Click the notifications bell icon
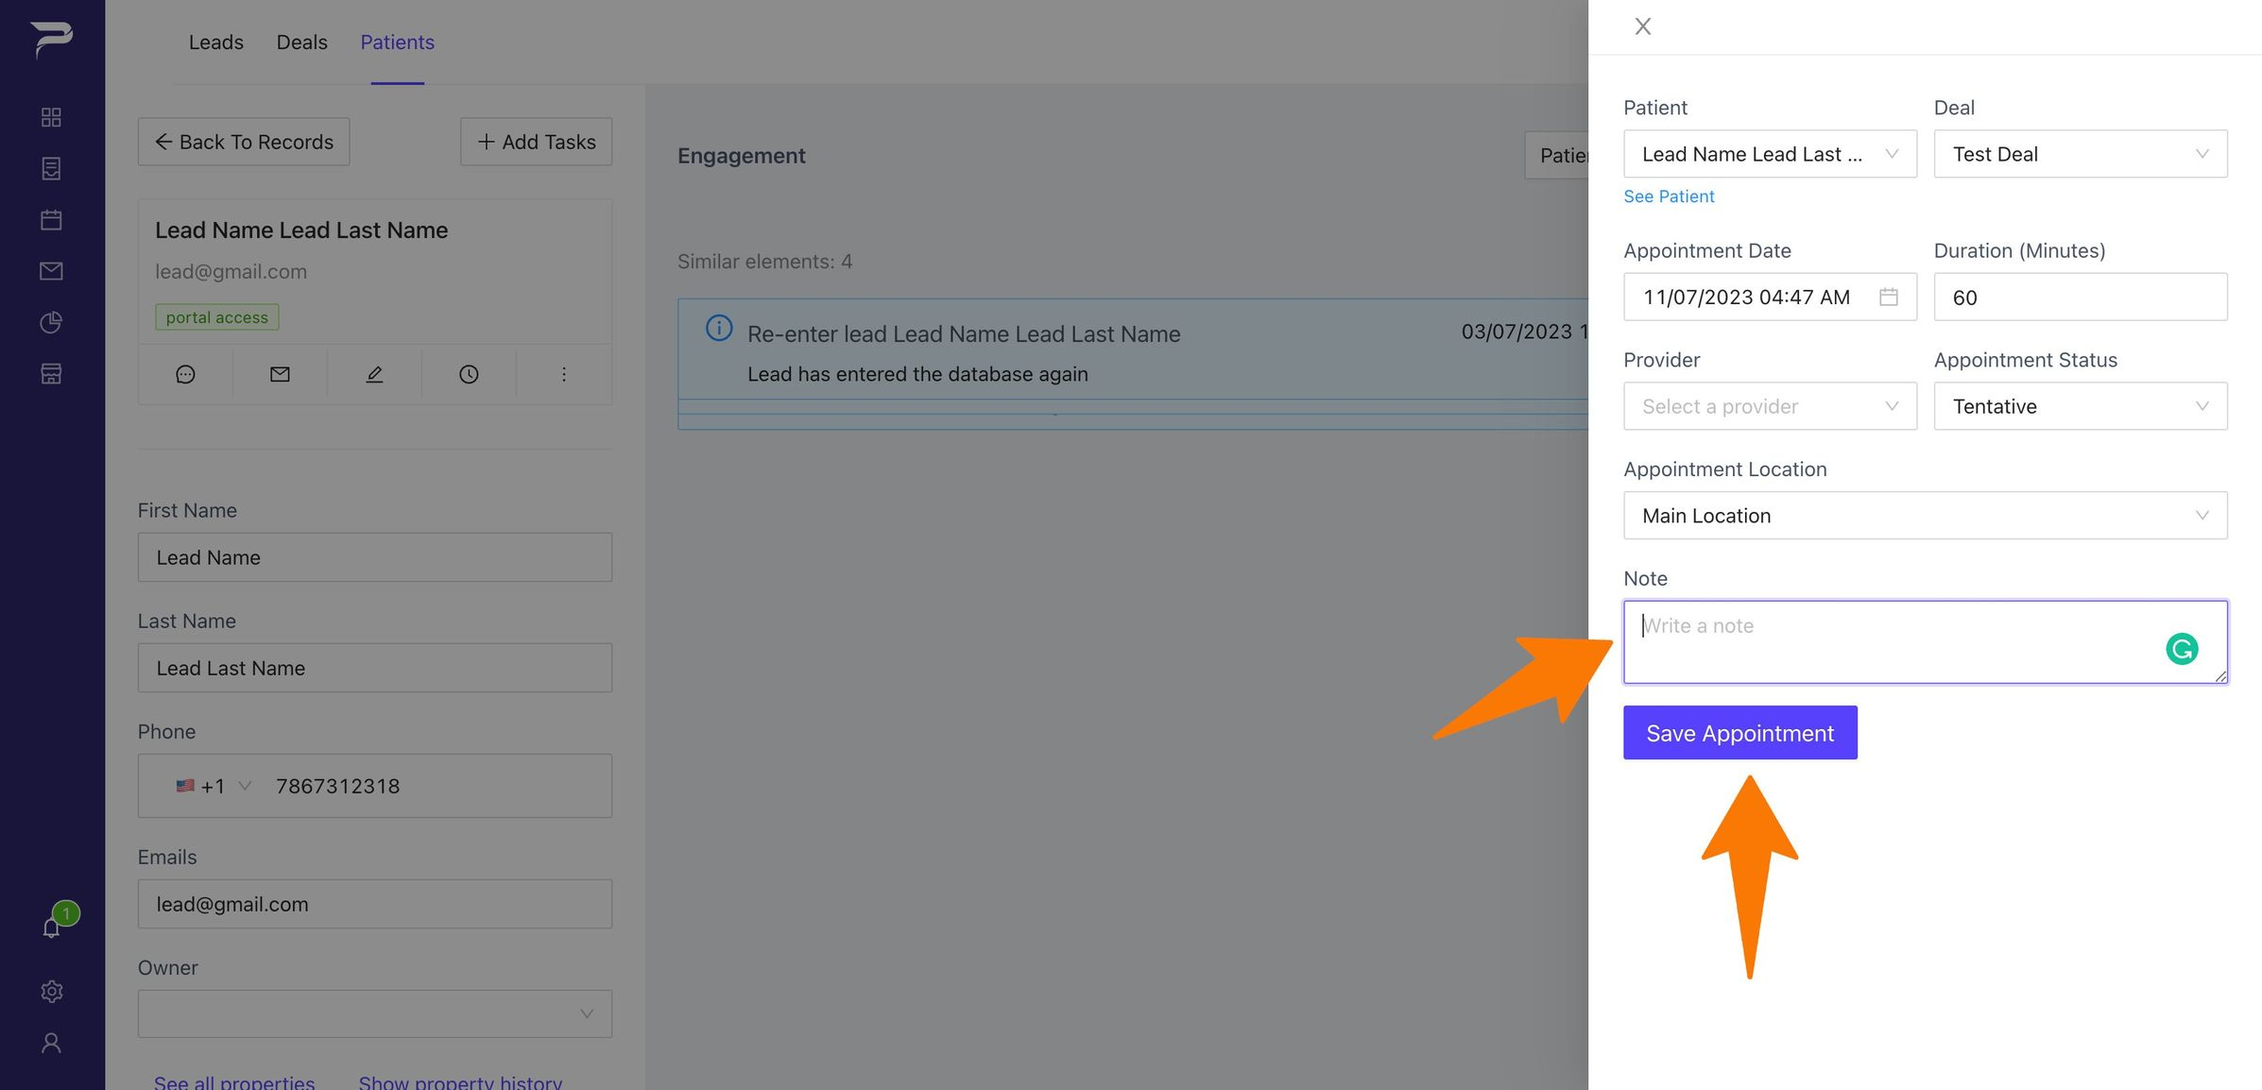Viewport: 2262px width, 1090px height. click(51, 928)
